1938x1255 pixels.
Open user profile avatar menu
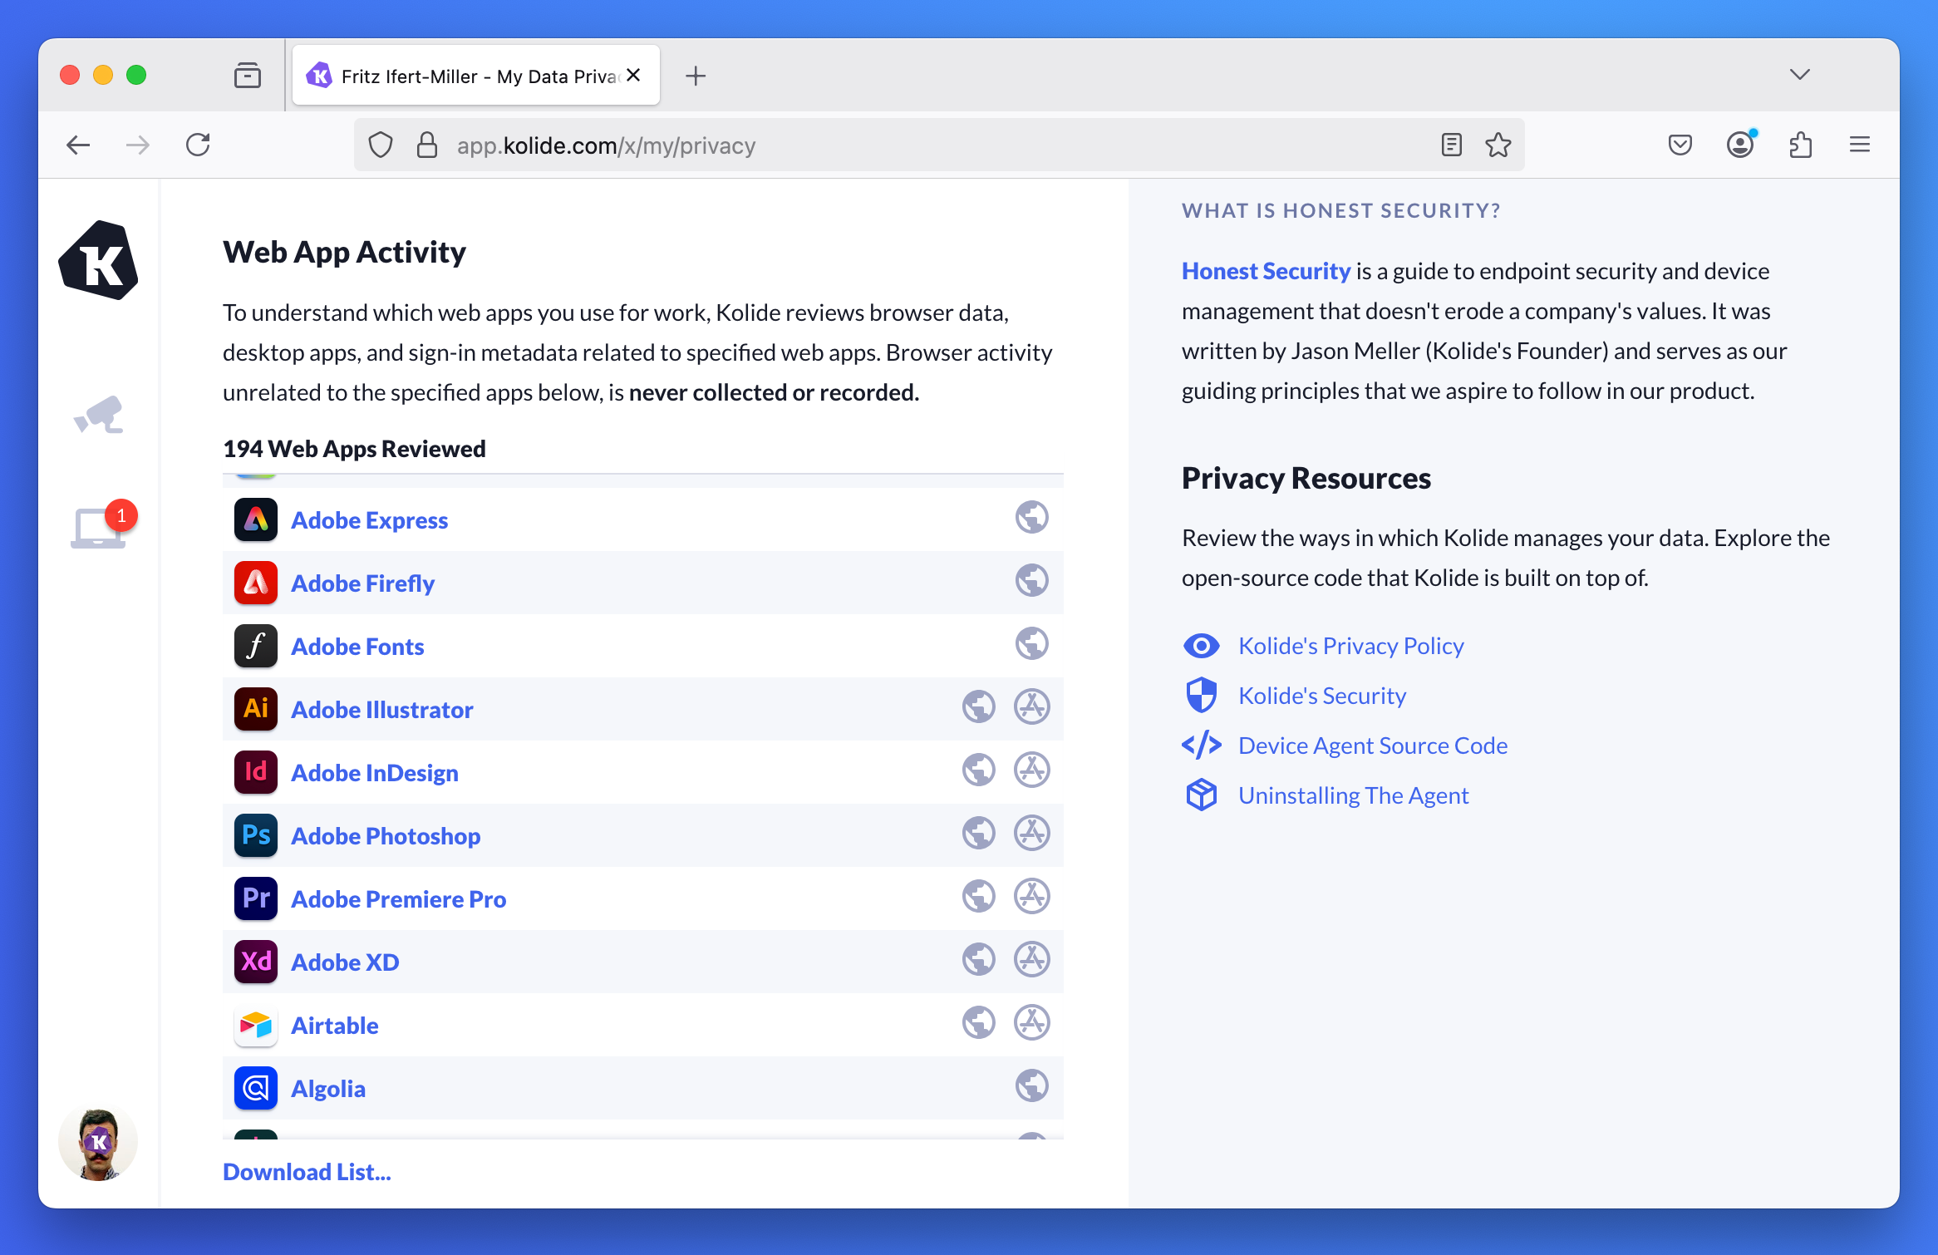click(98, 1143)
